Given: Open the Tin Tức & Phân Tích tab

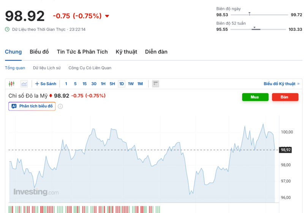Looking at the screenshot, I should pyautogui.click(x=82, y=52).
